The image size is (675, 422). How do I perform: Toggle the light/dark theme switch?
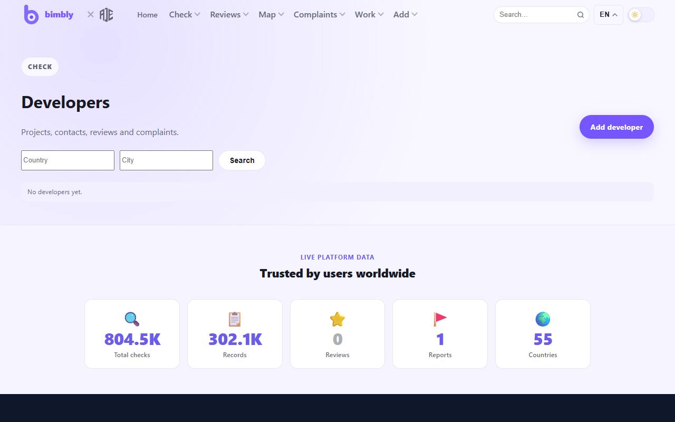point(641,15)
